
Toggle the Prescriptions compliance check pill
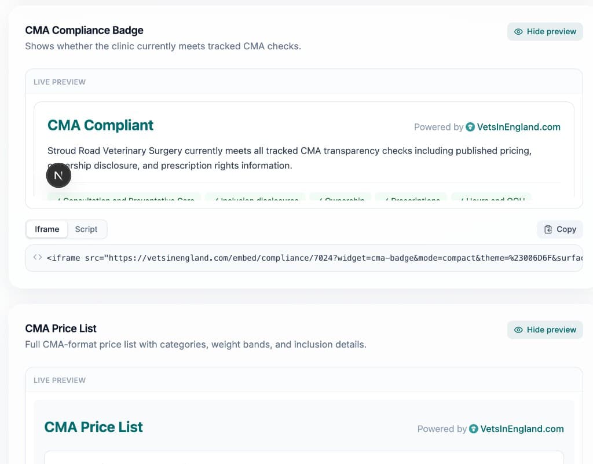411,200
